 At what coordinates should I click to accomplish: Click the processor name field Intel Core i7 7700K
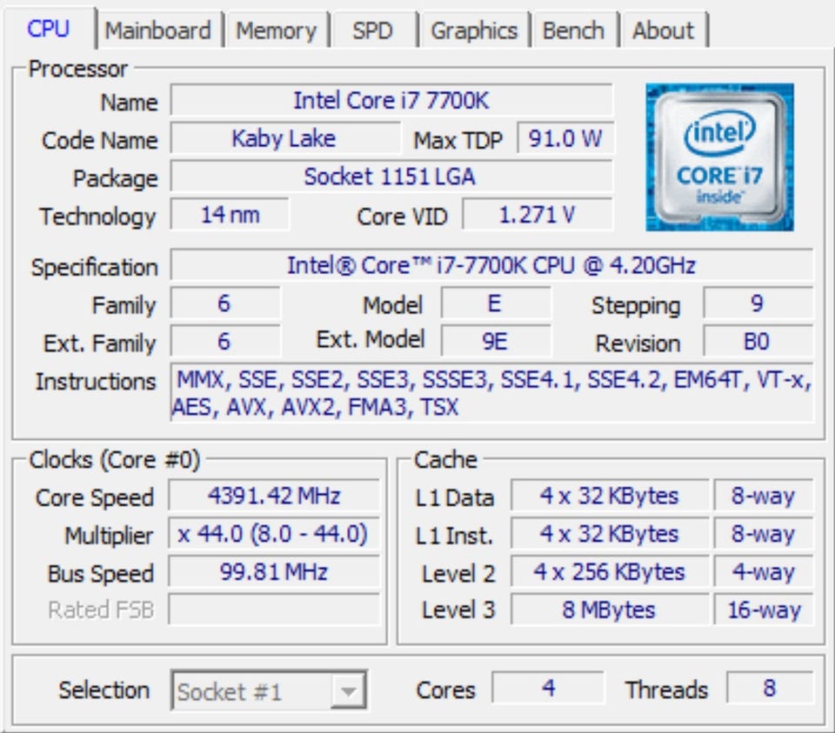(391, 100)
